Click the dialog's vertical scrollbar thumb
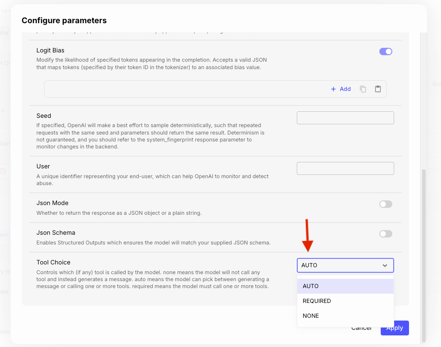Image resolution: width=441 pixels, height=347 pixels. [x=424, y=256]
